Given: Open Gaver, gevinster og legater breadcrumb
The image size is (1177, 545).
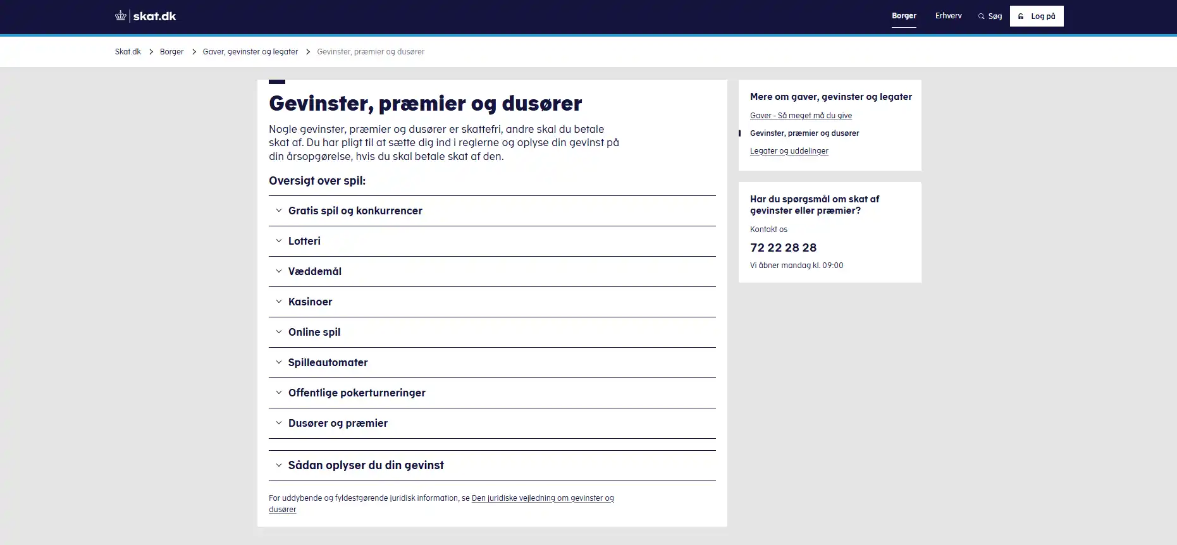Looking at the screenshot, I should (x=250, y=52).
